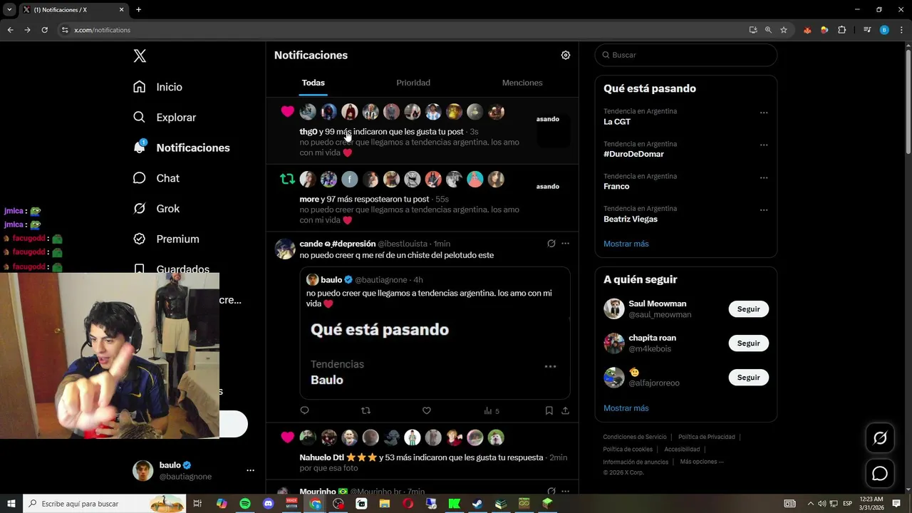This screenshot has height=513, width=912.
Task: Open baulo profile avatar at bottom
Action: (x=143, y=470)
